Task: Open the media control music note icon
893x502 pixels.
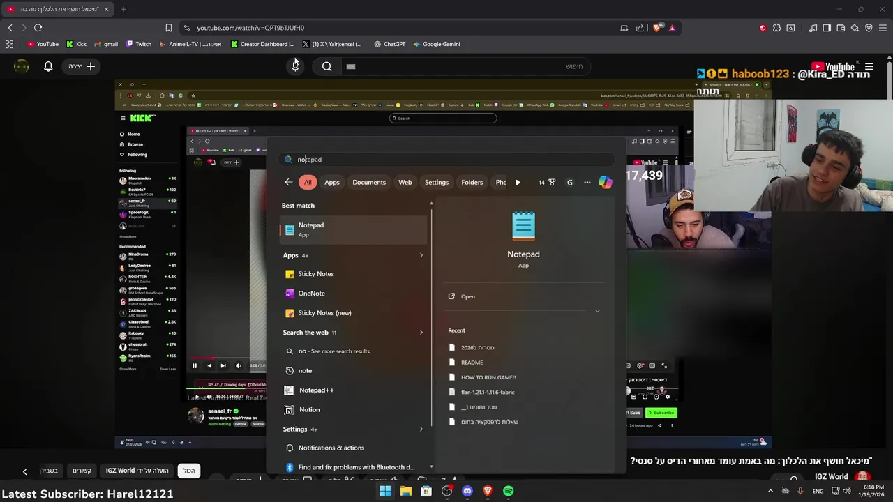Action: tap(813, 28)
